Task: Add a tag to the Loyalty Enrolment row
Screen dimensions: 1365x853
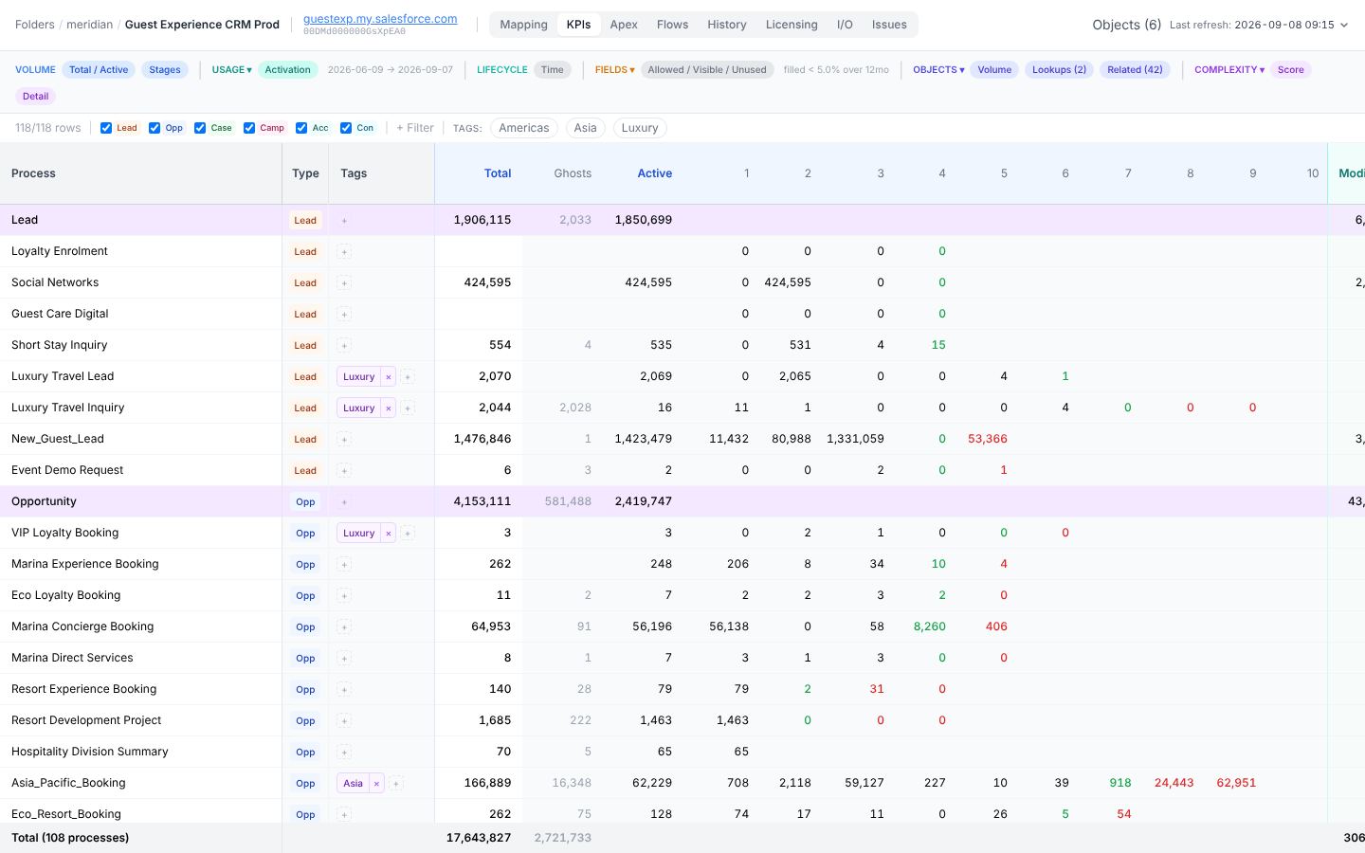Action: click(344, 251)
